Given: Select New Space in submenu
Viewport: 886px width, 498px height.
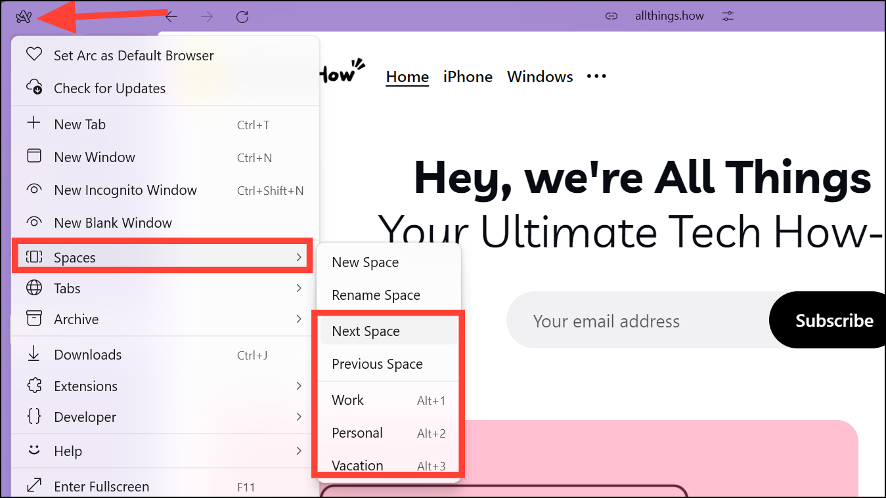Looking at the screenshot, I should click(x=389, y=262).
